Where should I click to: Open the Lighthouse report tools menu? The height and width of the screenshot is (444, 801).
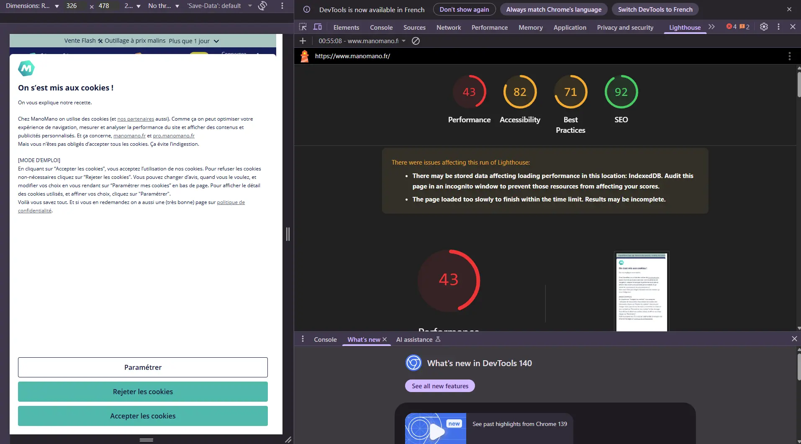coord(789,56)
